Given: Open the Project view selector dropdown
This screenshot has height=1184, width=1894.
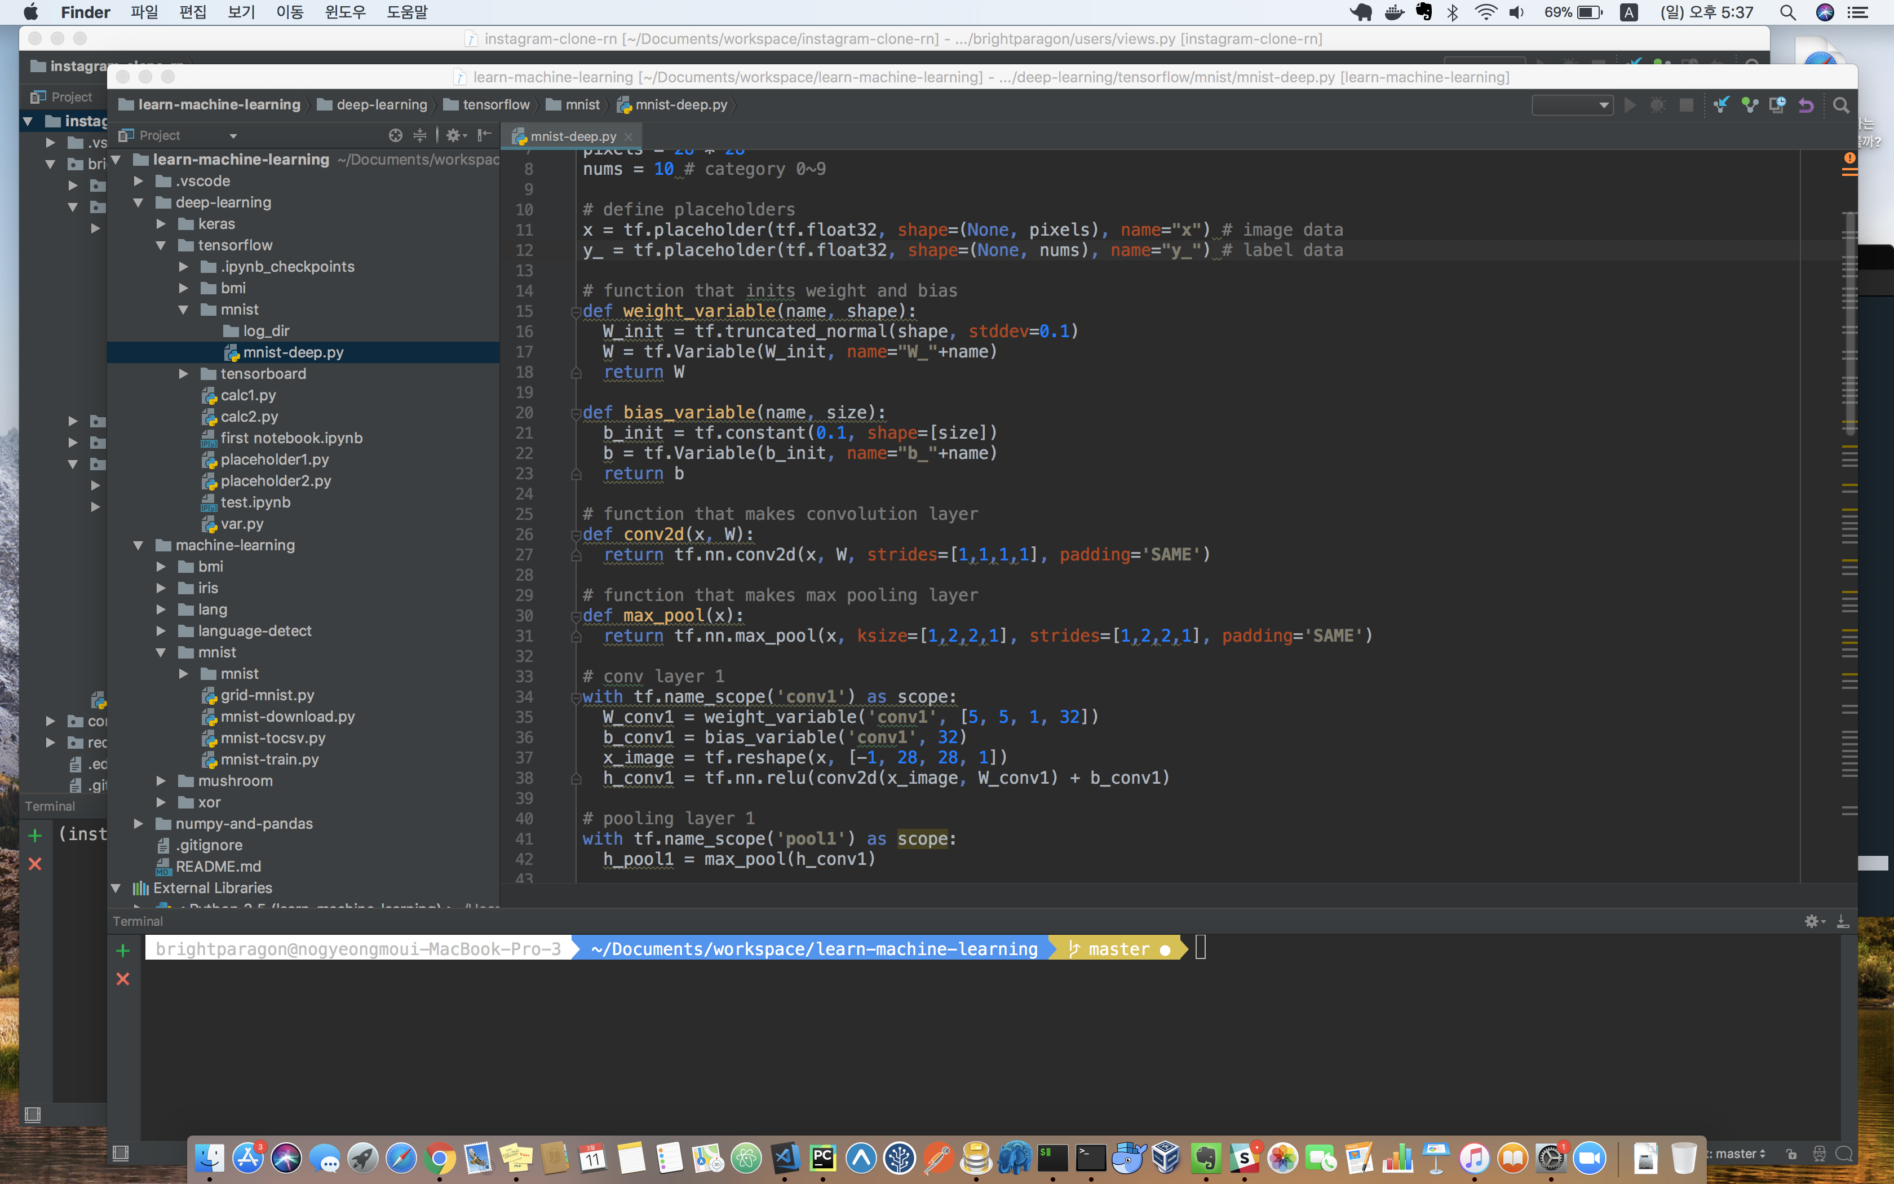Looking at the screenshot, I should coord(232,135).
